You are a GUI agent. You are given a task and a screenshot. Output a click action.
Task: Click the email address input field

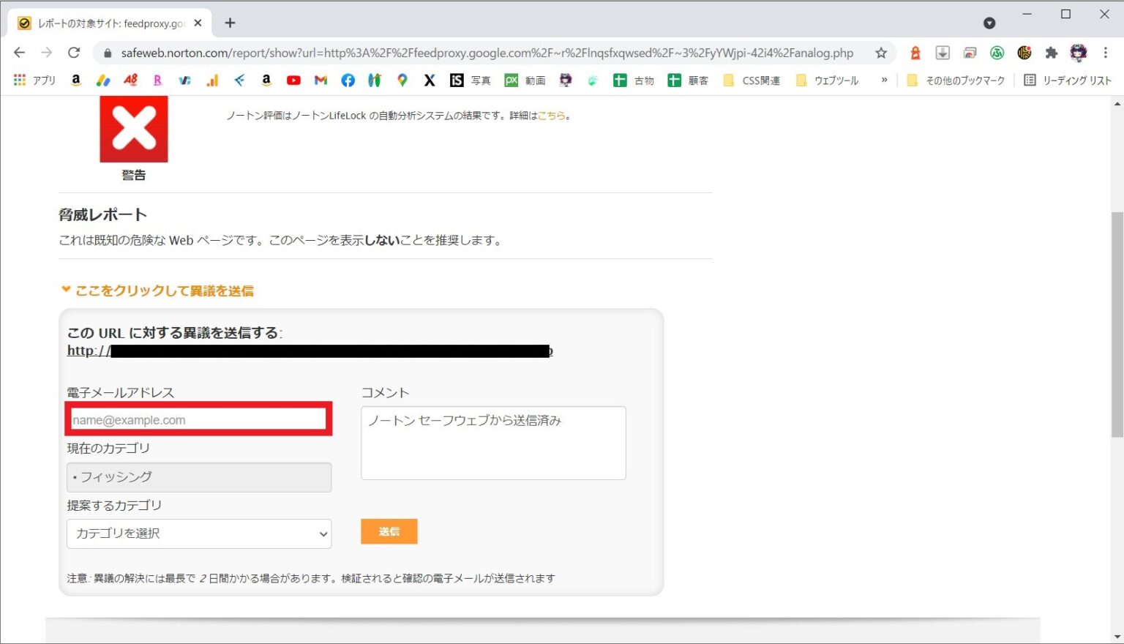199,420
